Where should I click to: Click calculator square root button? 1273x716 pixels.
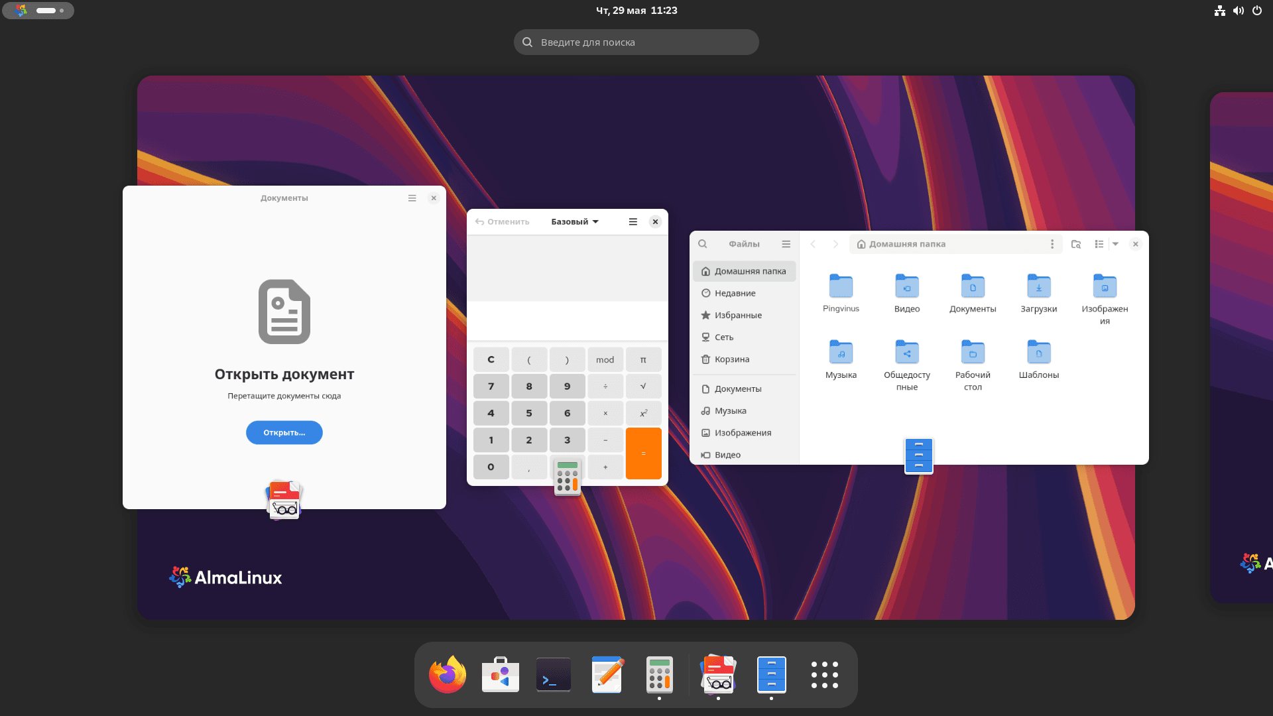[x=643, y=386]
